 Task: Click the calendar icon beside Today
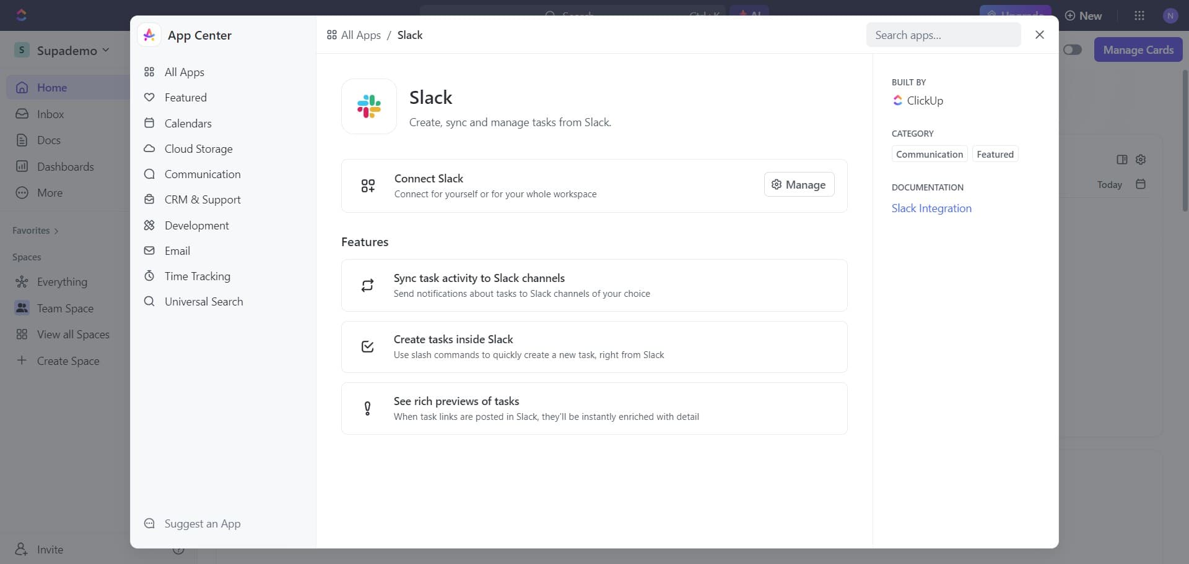point(1141,184)
